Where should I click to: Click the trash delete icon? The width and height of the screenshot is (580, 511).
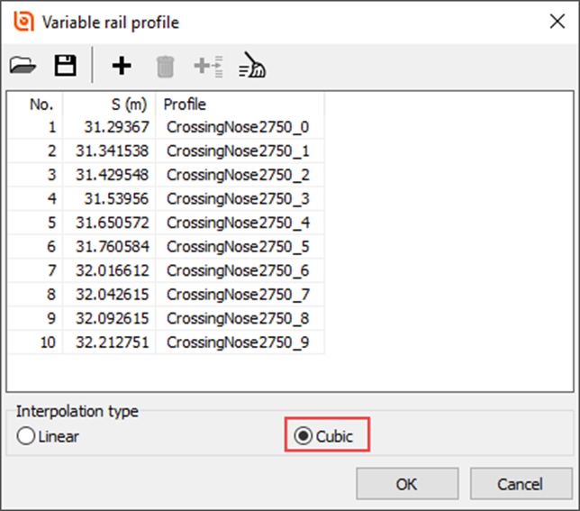coord(165,66)
